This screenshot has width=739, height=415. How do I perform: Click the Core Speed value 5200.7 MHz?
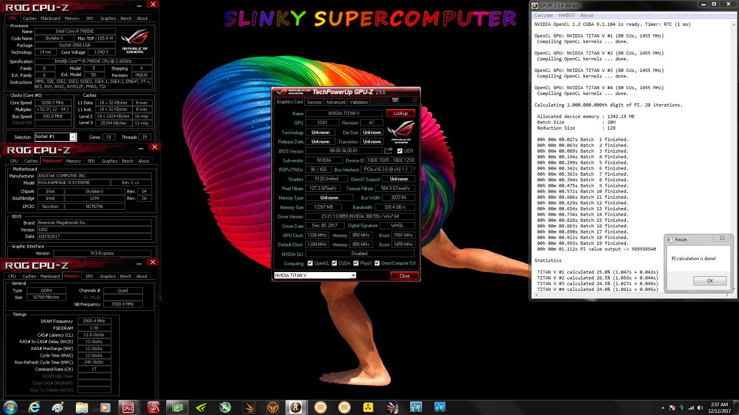[53, 103]
